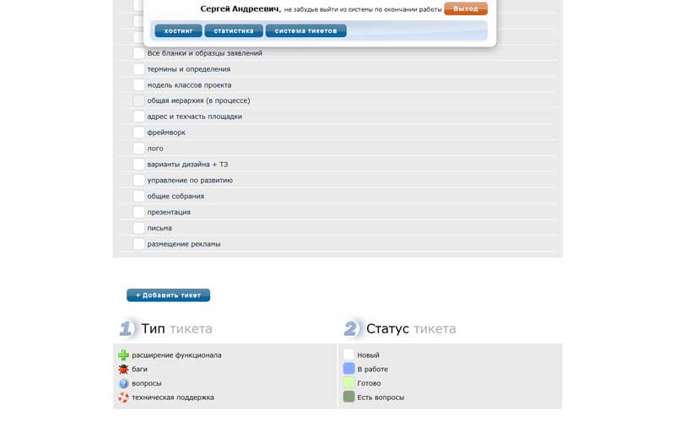Click the Добавить тикет button

coord(168,295)
